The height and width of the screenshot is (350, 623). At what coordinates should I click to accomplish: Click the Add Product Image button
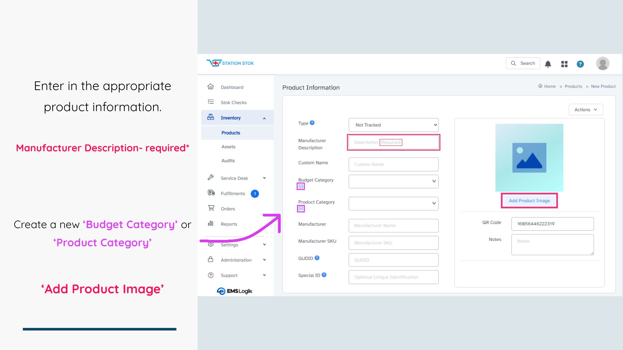(x=529, y=201)
